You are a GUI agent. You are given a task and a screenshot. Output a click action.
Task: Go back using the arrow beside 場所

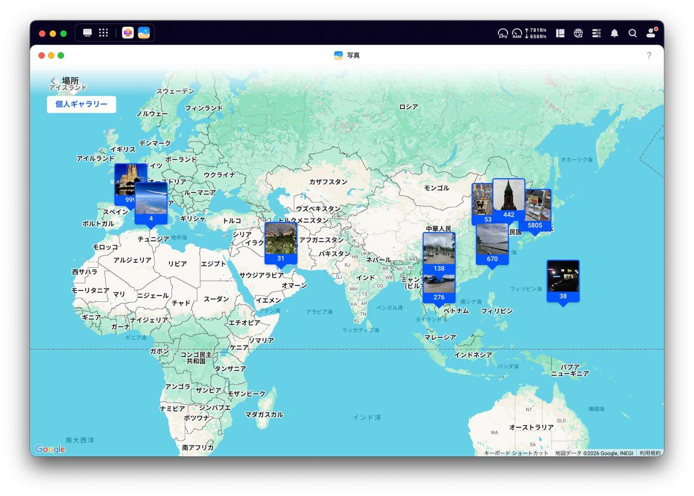tap(53, 81)
